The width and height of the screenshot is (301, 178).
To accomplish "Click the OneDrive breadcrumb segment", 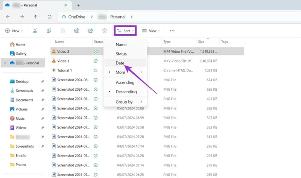I will click(77, 17).
